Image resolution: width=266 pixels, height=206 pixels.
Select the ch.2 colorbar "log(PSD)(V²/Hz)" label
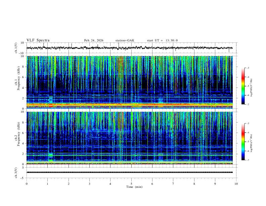click(252, 143)
